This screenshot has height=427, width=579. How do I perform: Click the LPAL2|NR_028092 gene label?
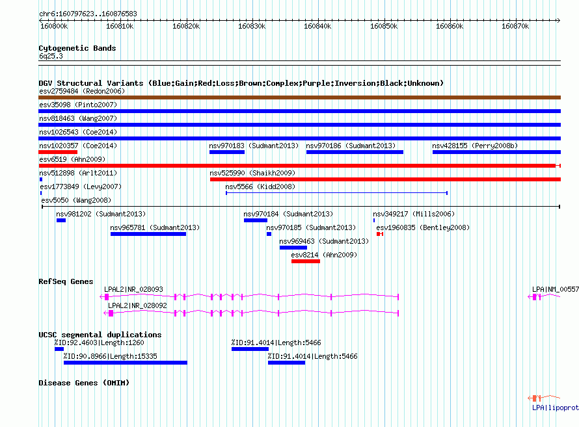(x=137, y=305)
